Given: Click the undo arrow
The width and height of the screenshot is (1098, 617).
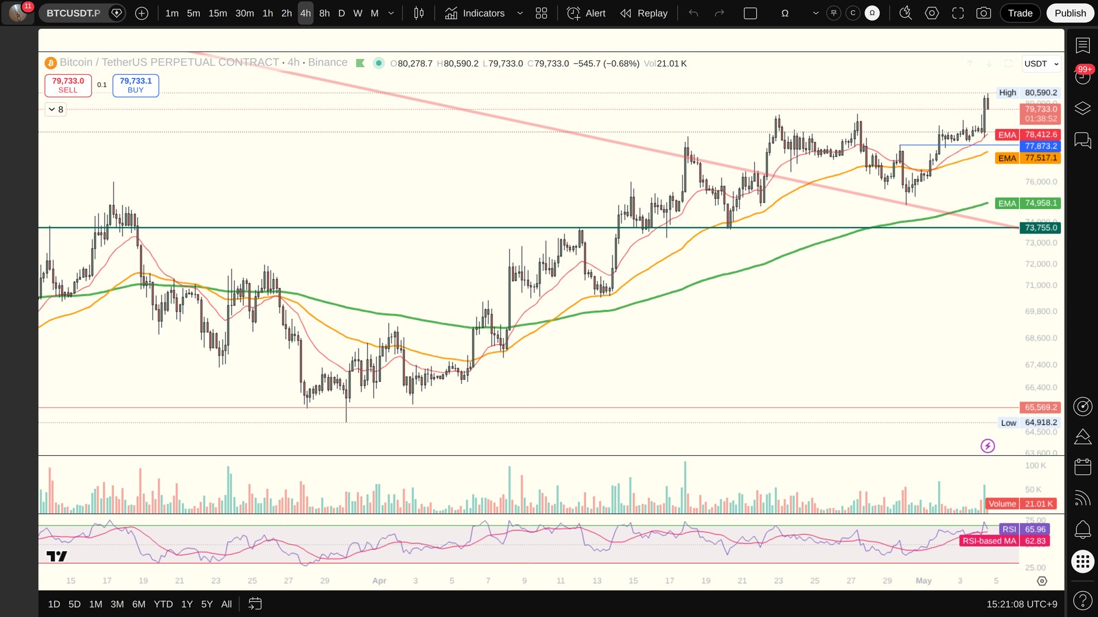Looking at the screenshot, I should [694, 13].
